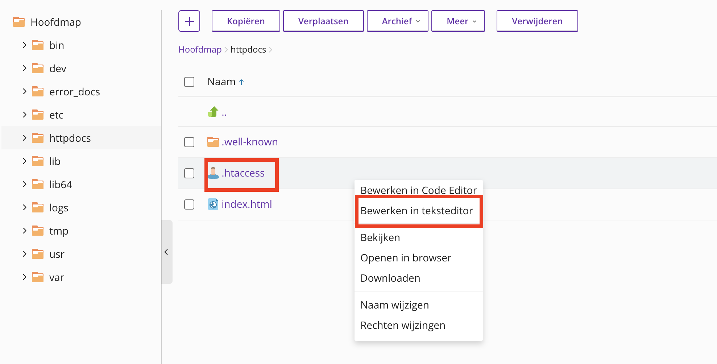Collapse the sidebar with the left arrow
The height and width of the screenshot is (364, 717).
click(166, 252)
